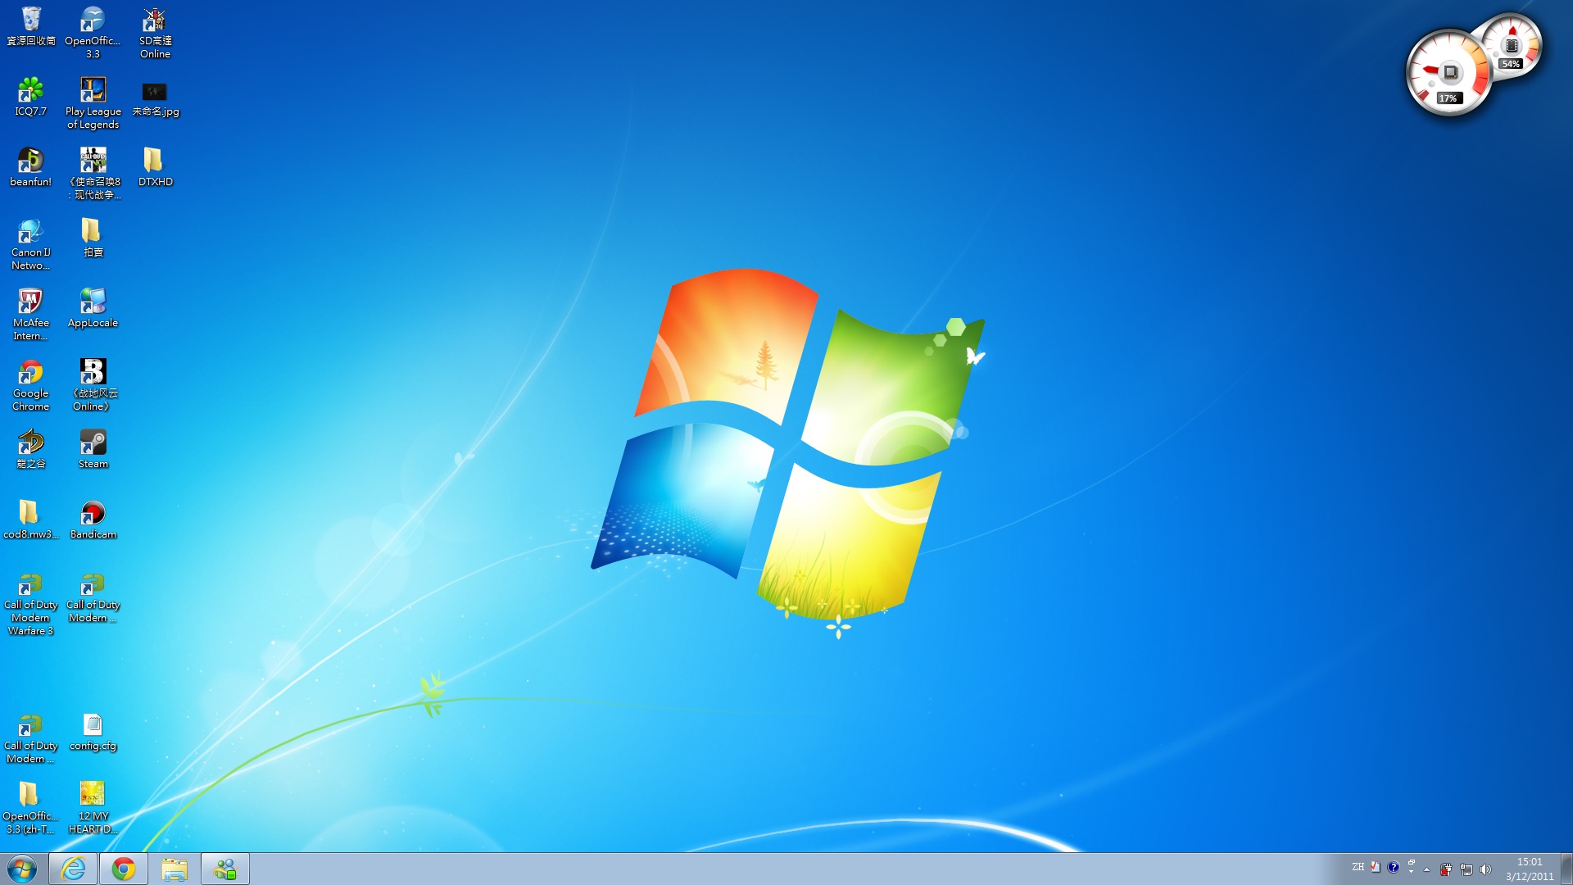
Task: Open the network connection tray icon
Action: pos(1466,869)
